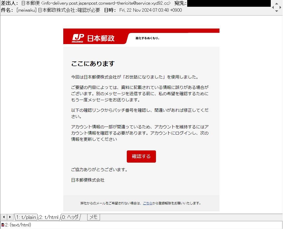
Task: Click the subject 日本郵政株式会社:確認が必要
Action: [69, 10]
